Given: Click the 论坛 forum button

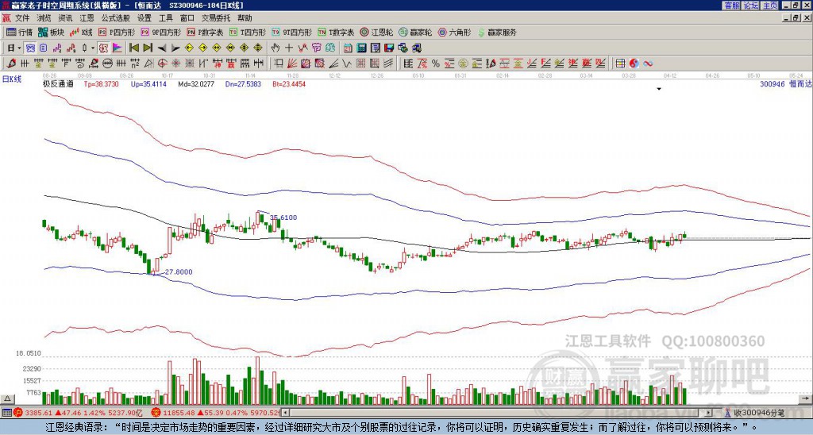Looking at the screenshot, I should (x=750, y=6).
